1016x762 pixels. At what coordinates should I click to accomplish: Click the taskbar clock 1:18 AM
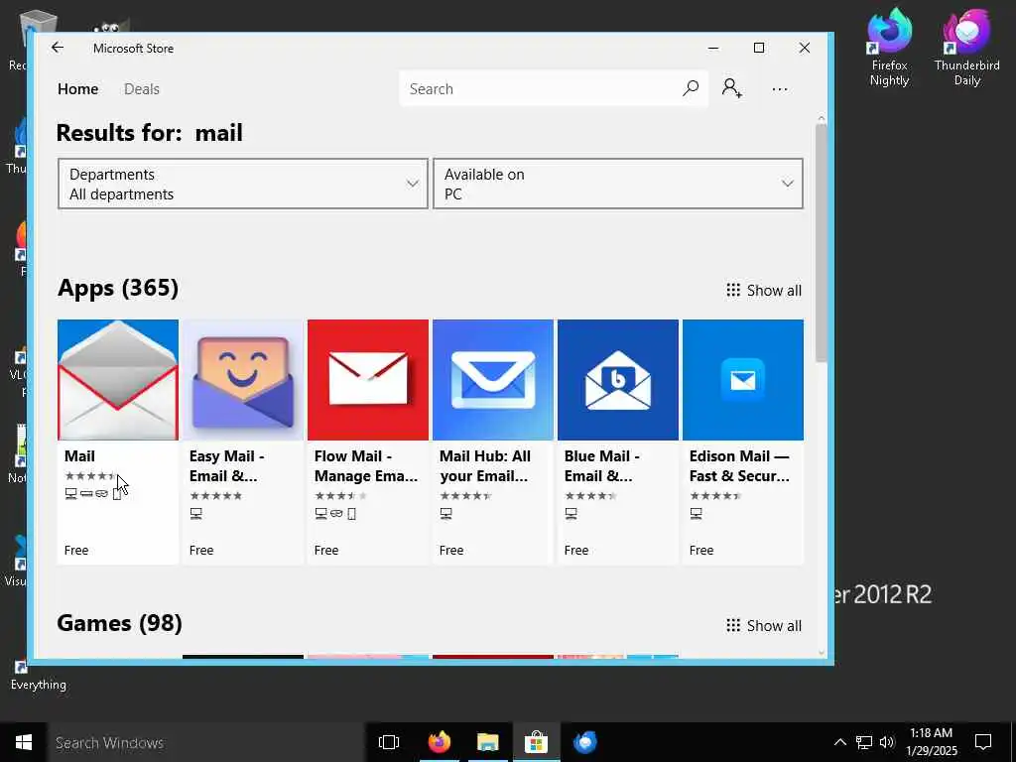[933, 742]
